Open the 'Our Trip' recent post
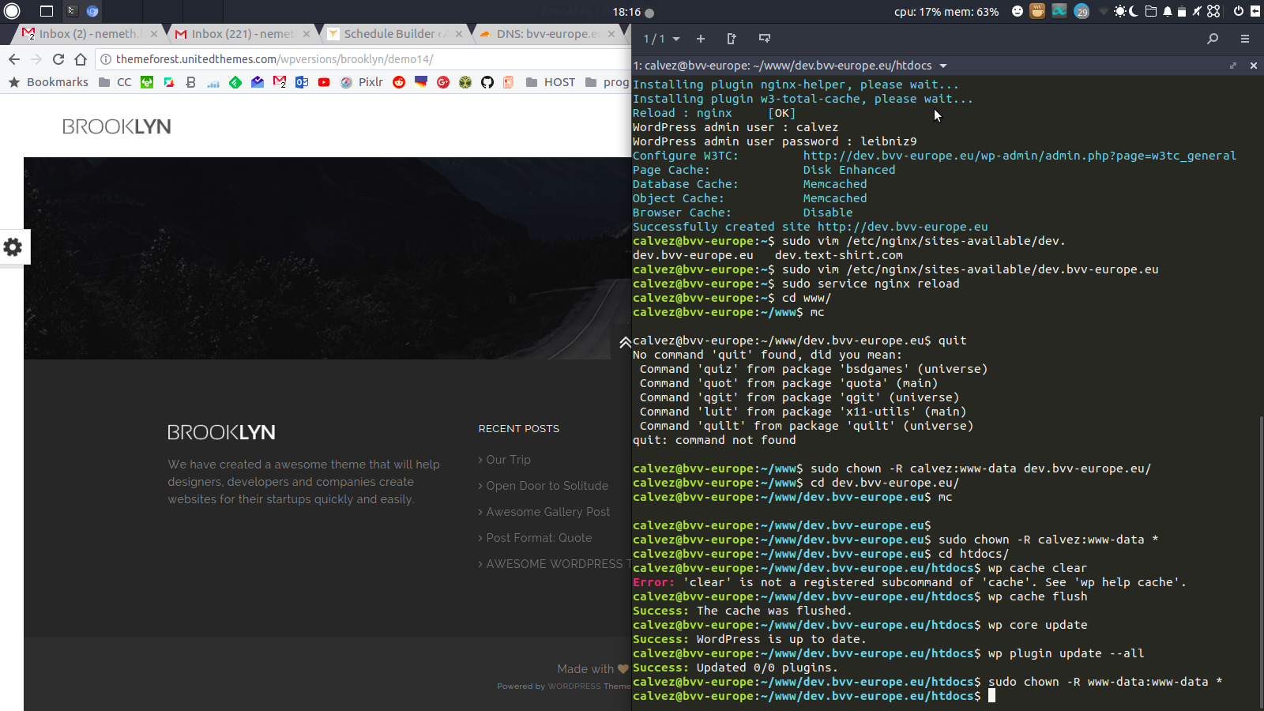 point(508,460)
